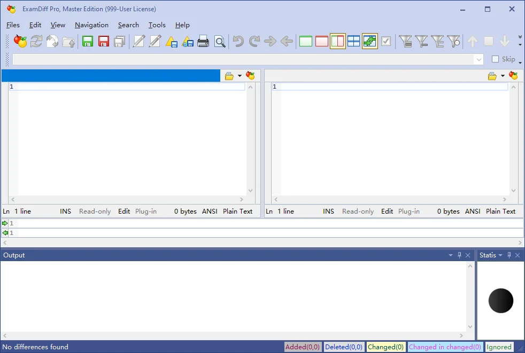This screenshot has width=525, height=353.
Task: Save the second file with the red floppy icon
Action: coord(104,42)
